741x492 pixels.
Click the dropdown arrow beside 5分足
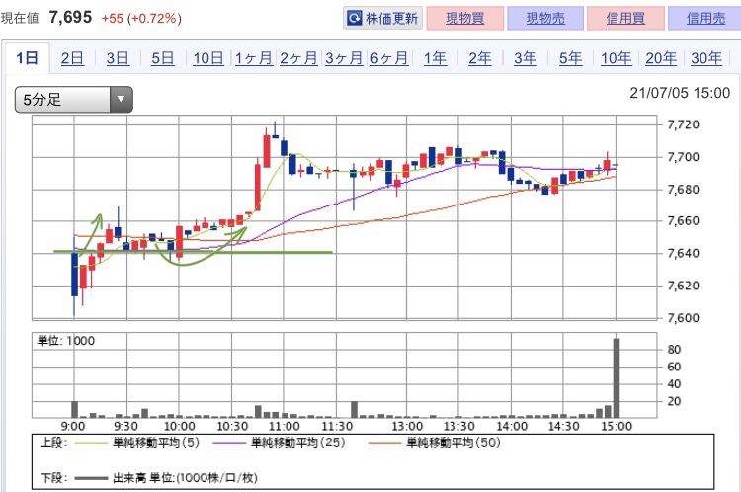(x=121, y=100)
